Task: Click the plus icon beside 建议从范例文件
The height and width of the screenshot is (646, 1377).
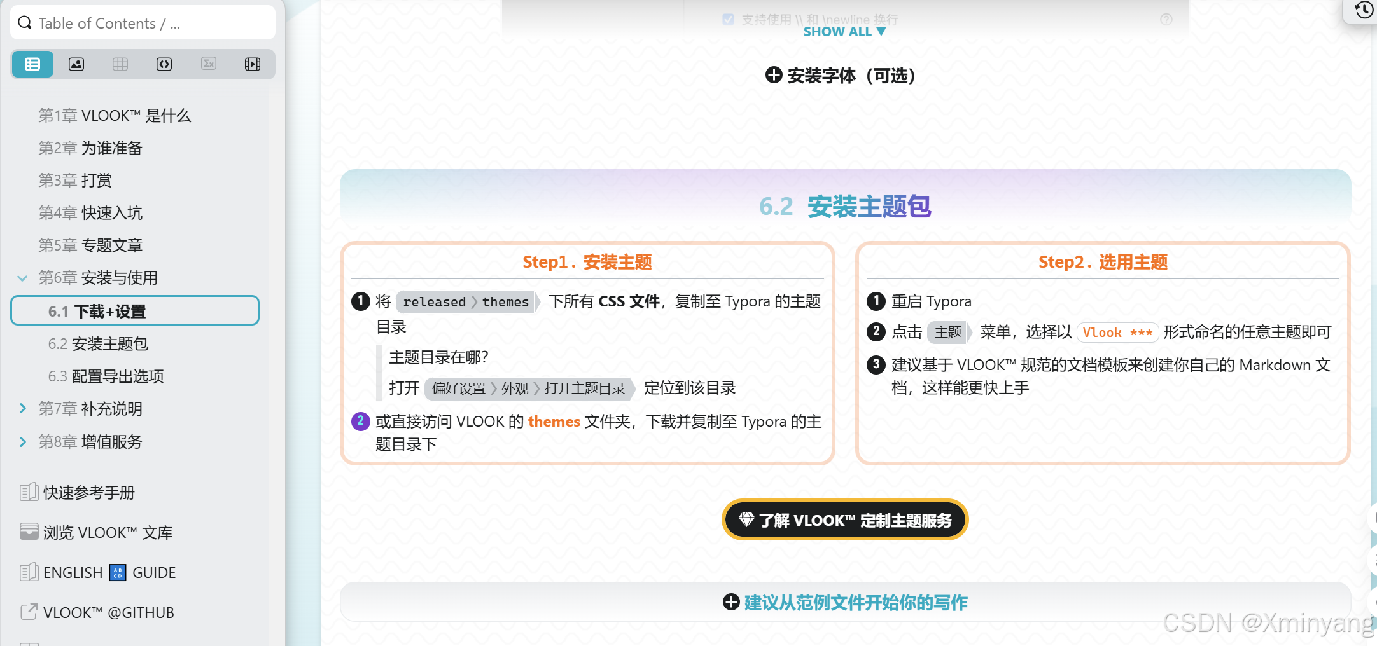Action: point(731,601)
